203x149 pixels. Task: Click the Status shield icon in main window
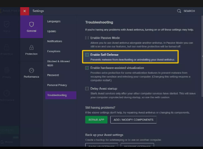(x=6, y=24)
